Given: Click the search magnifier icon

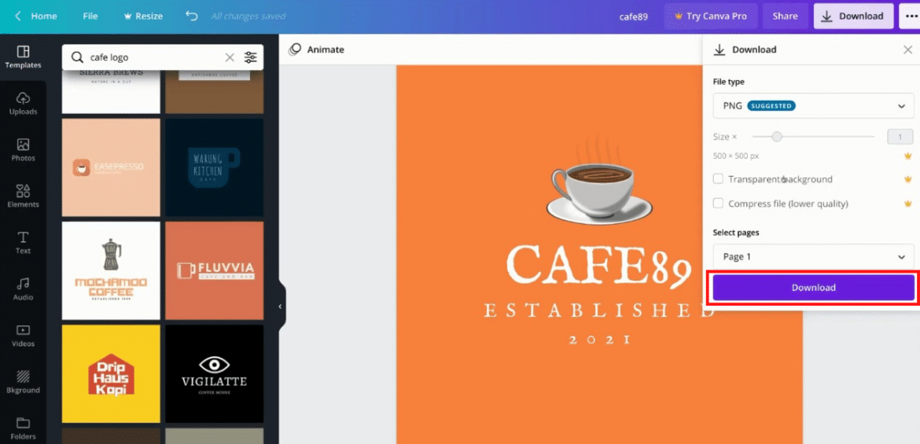Looking at the screenshot, I should pyautogui.click(x=77, y=57).
